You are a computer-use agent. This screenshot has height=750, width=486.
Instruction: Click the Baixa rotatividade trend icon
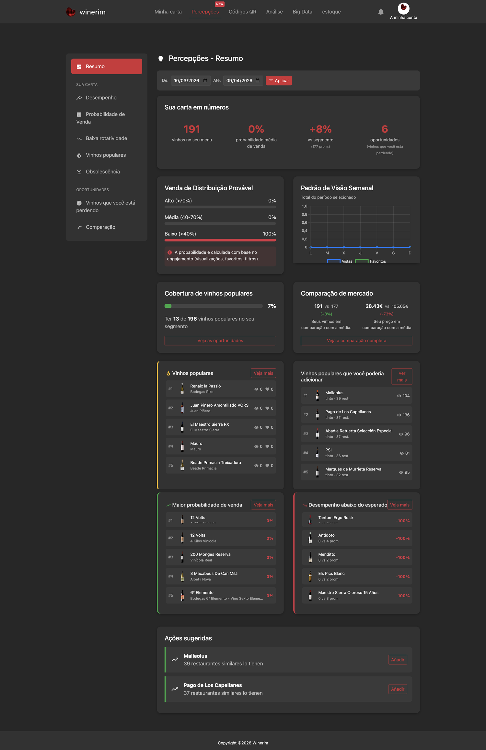tap(79, 138)
